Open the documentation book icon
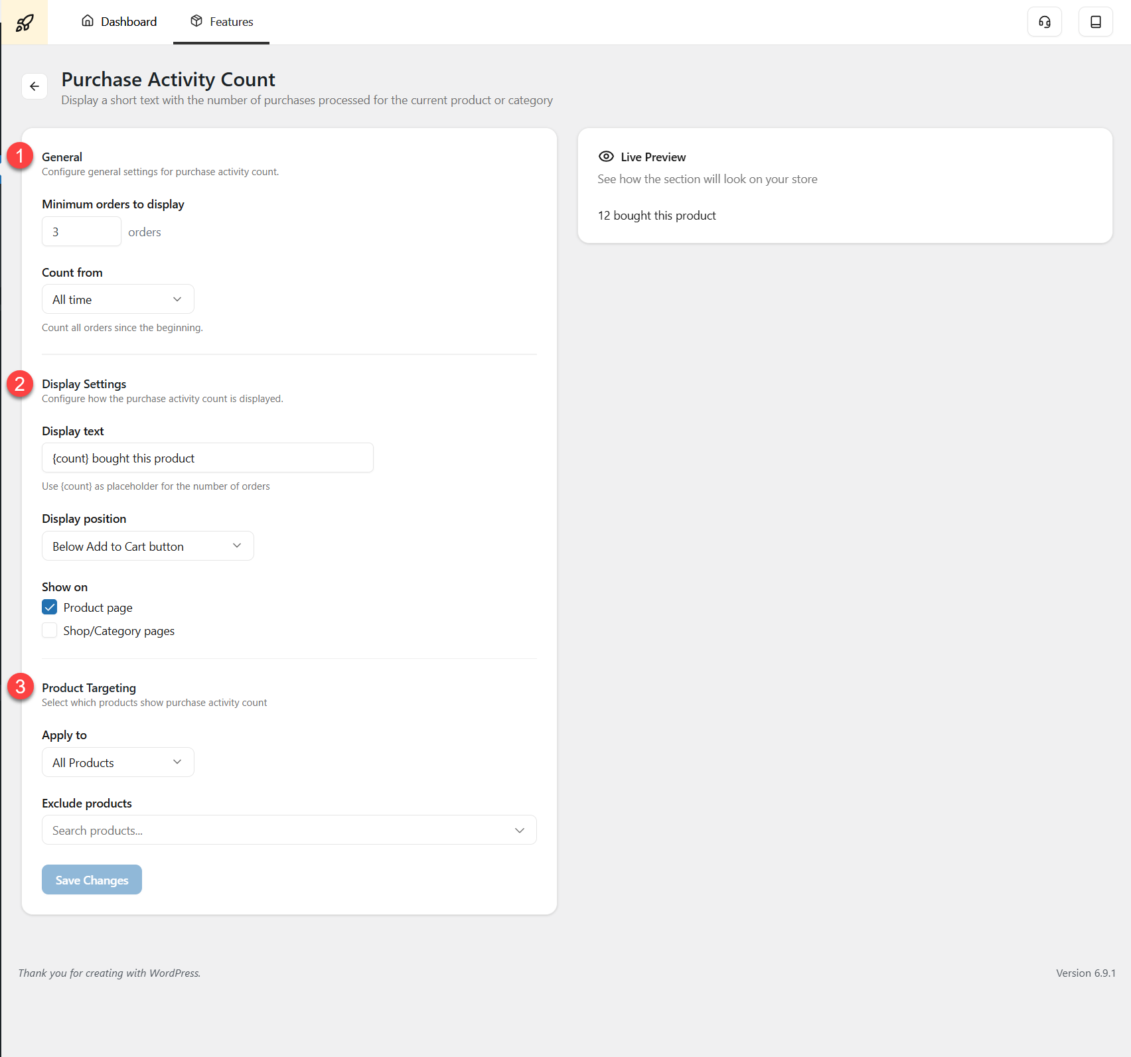 [1095, 22]
